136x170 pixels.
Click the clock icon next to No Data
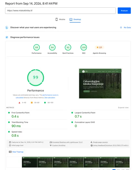click(x=121, y=27)
